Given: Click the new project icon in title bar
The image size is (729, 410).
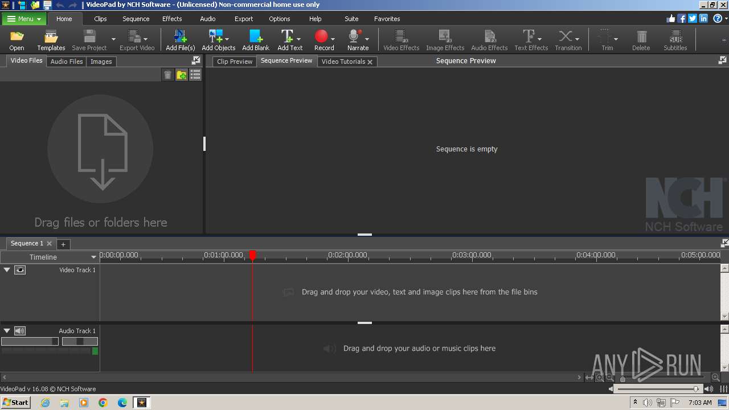Looking at the screenshot, I should coord(22,5).
